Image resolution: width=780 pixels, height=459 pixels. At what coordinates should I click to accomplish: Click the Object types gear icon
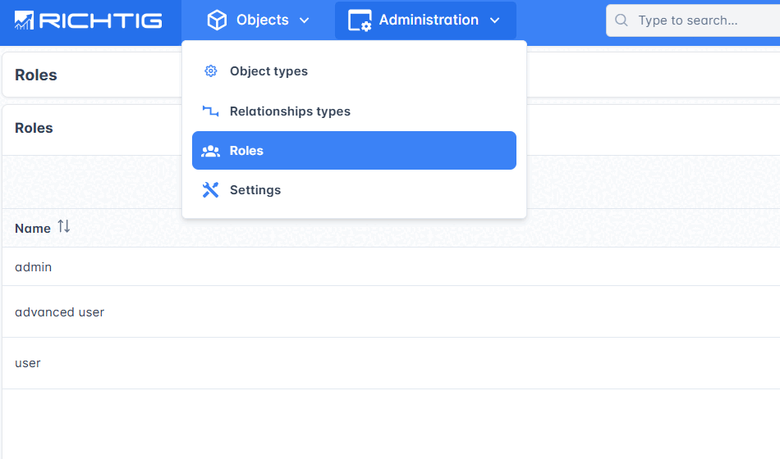click(211, 71)
